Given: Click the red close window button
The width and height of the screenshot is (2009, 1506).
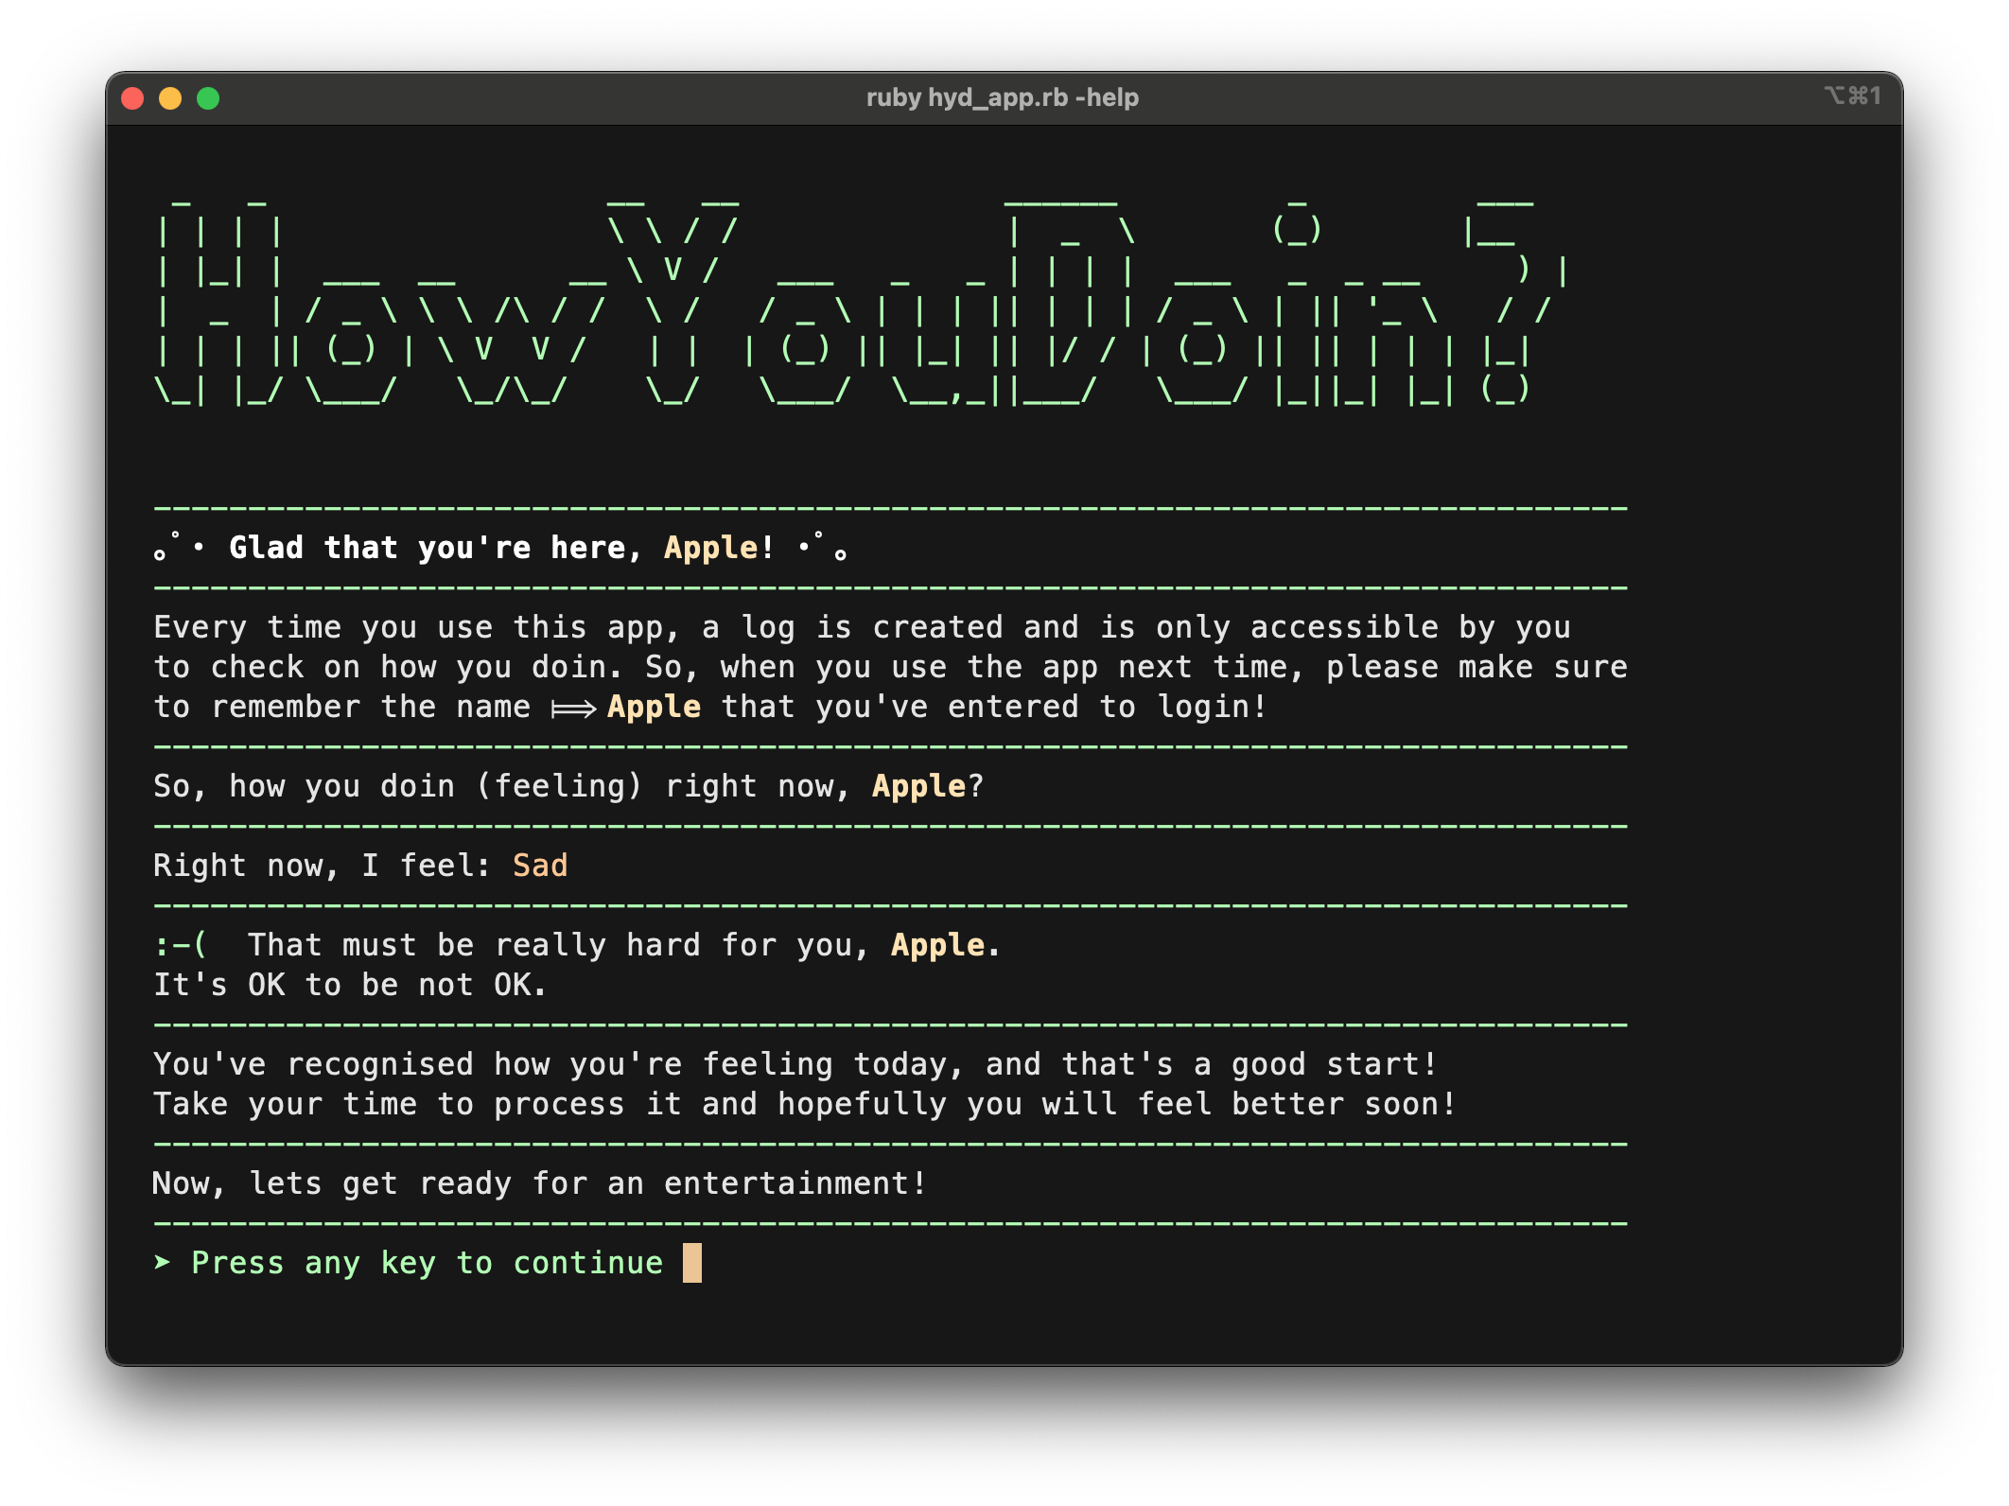Looking at the screenshot, I should tap(132, 98).
